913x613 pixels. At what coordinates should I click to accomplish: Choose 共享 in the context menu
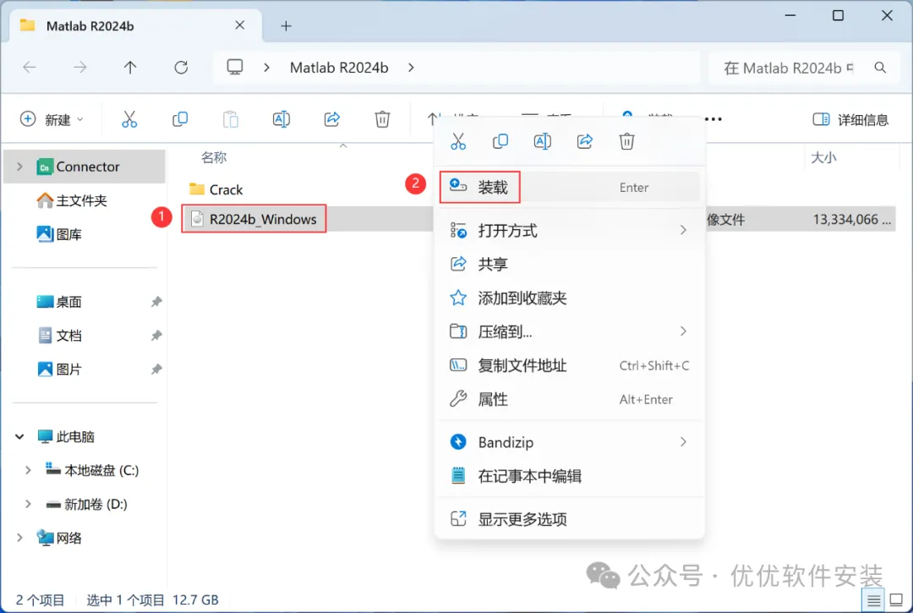pyautogui.click(x=569, y=265)
